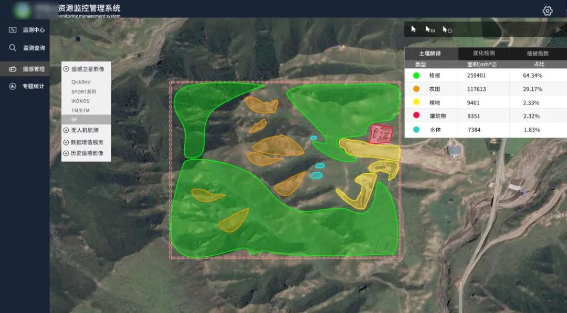Viewport: 567px width, 313px height.
Task: Expand the 无人机航测 tree node
Action: (x=66, y=130)
